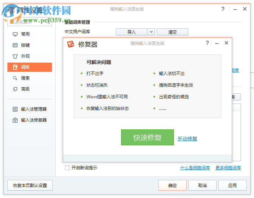Close the 修复器 dialog
The image size is (254, 198).
[x=226, y=43]
